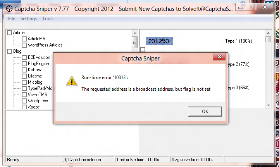
Task: Click the captcha panel scrollbar down arrow
Action: (269, 105)
